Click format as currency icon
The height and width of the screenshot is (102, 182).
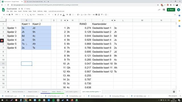click(x=23, y=15)
